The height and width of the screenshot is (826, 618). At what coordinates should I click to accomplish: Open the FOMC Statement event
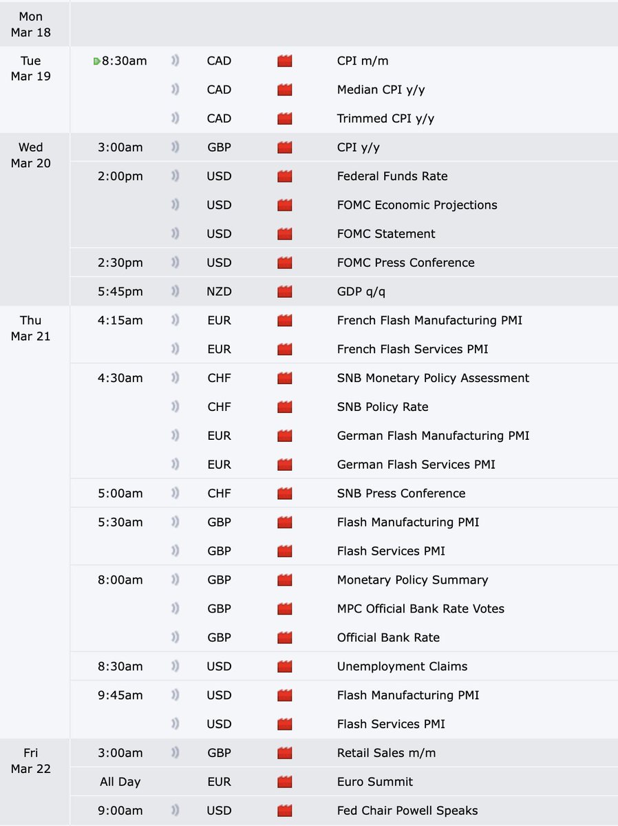pyautogui.click(x=386, y=234)
